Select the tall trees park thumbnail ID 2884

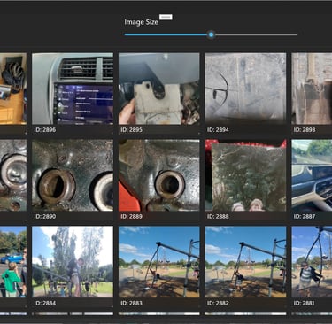pos(73,262)
